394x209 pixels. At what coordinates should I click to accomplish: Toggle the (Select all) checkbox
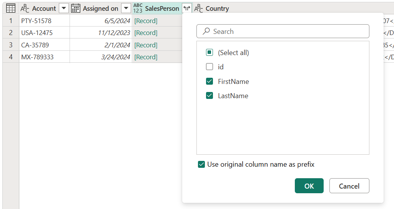pos(209,52)
